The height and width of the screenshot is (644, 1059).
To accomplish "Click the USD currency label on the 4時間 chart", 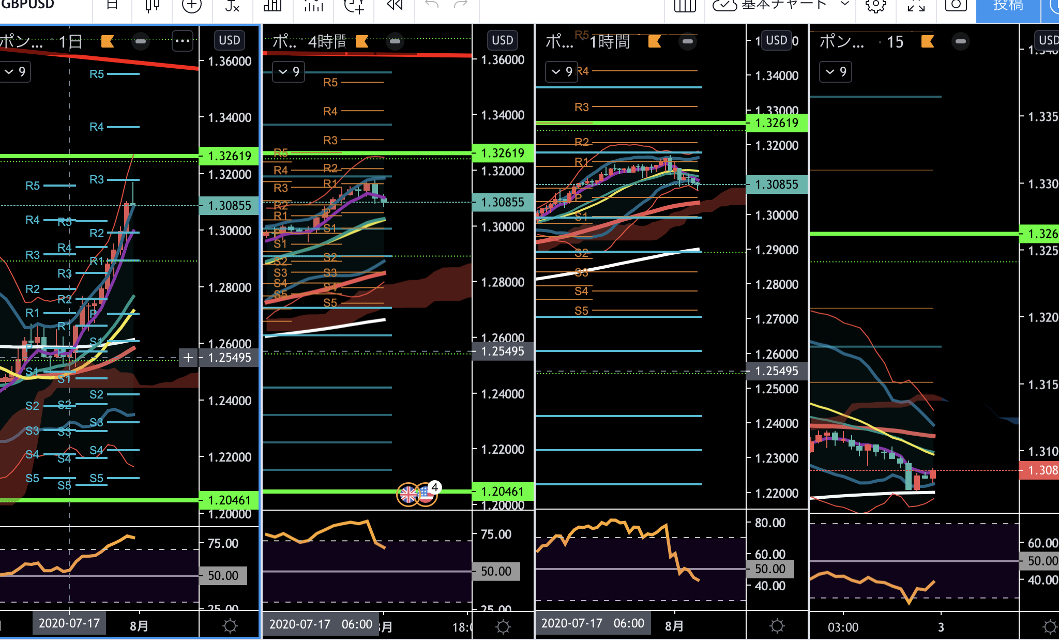I will click(502, 40).
